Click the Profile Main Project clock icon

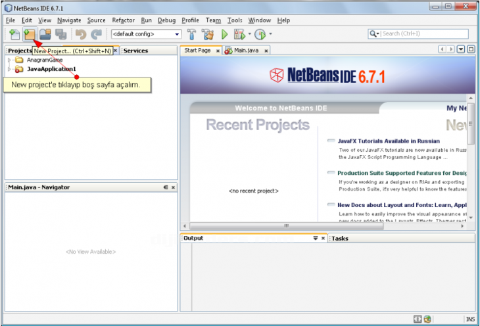click(x=259, y=34)
